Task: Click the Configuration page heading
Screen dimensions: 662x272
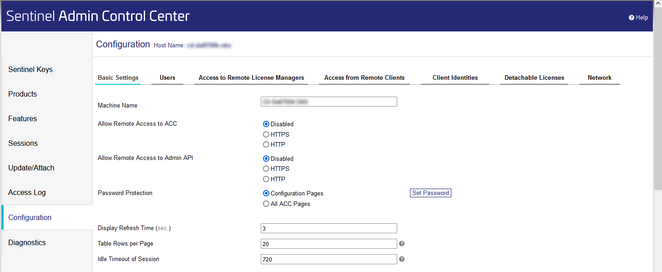Action: pyautogui.click(x=123, y=44)
